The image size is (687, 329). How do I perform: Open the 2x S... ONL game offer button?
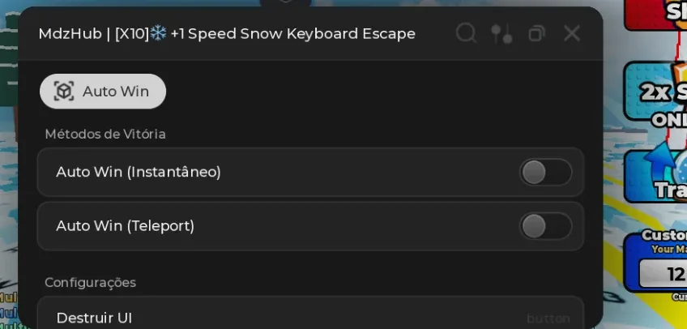pyautogui.click(x=655, y=91)
